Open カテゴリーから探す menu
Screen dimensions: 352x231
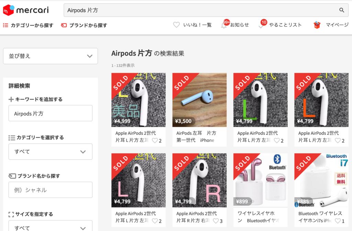tap(32, 25)
